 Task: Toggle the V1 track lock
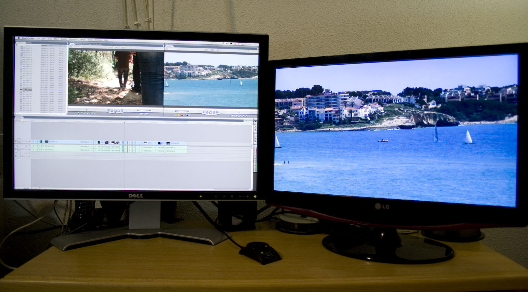(x=26, y=142)
